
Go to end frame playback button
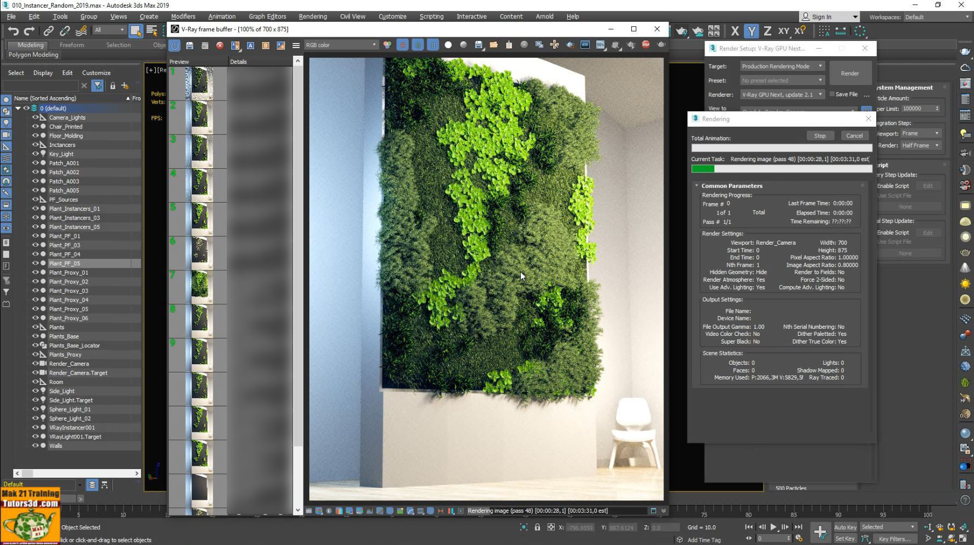click(x=799, y=527)
